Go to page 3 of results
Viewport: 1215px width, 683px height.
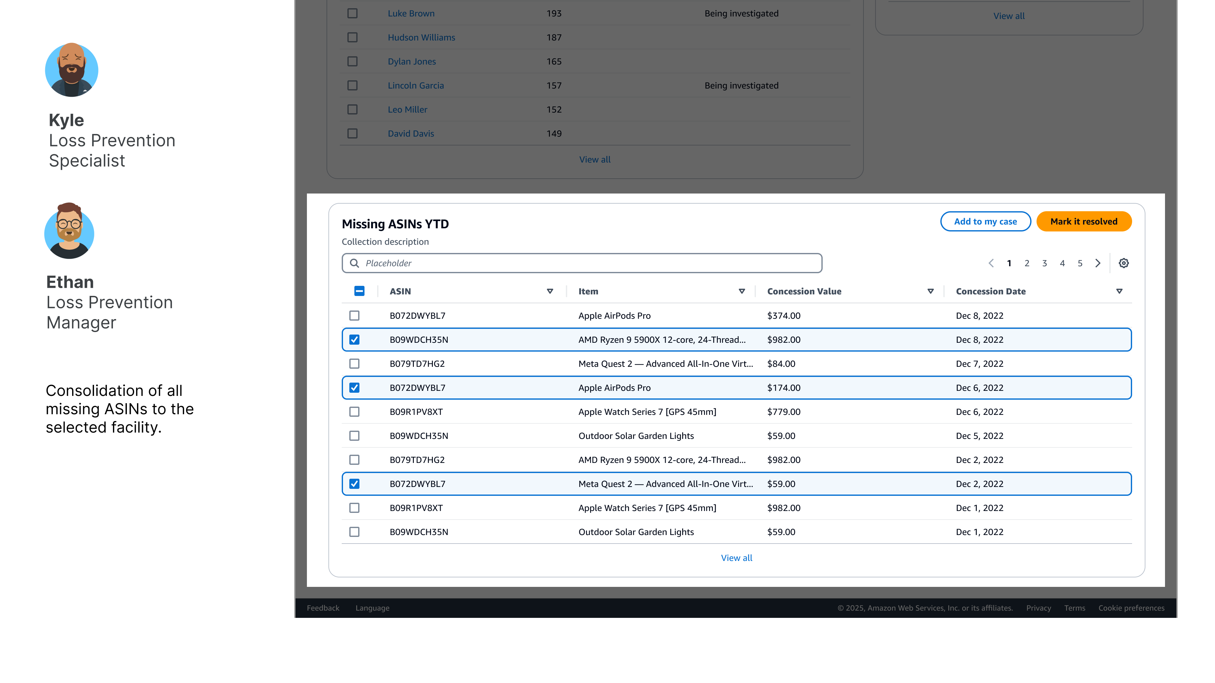1044,263
